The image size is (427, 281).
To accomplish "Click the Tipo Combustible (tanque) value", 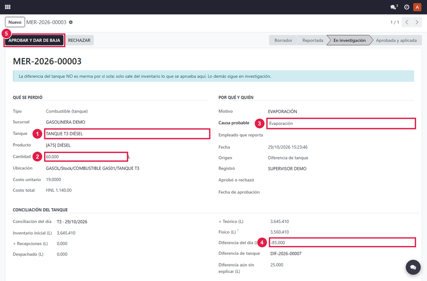I will (x=67, y=112).
